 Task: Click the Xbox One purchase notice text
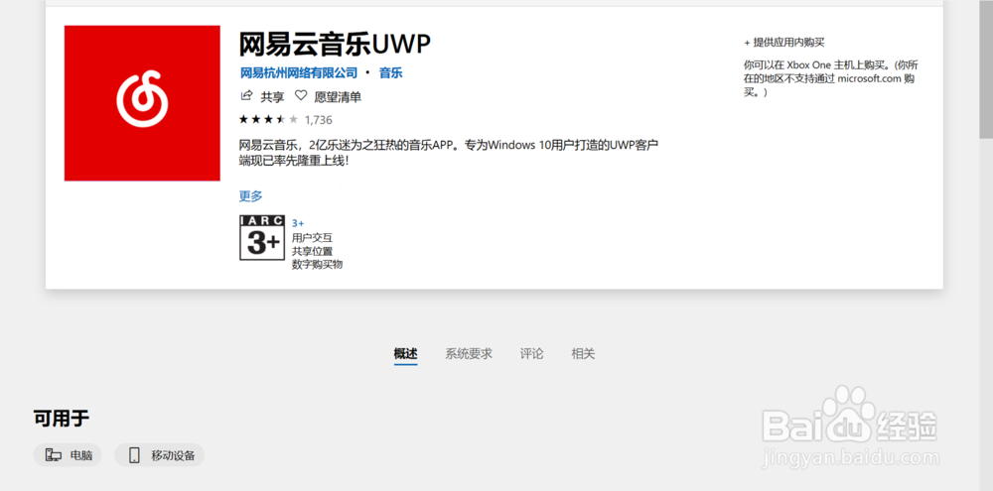click(831, 78)
